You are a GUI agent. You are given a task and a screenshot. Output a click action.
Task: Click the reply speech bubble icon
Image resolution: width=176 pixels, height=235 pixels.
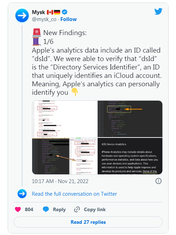(x=46, y=209)
